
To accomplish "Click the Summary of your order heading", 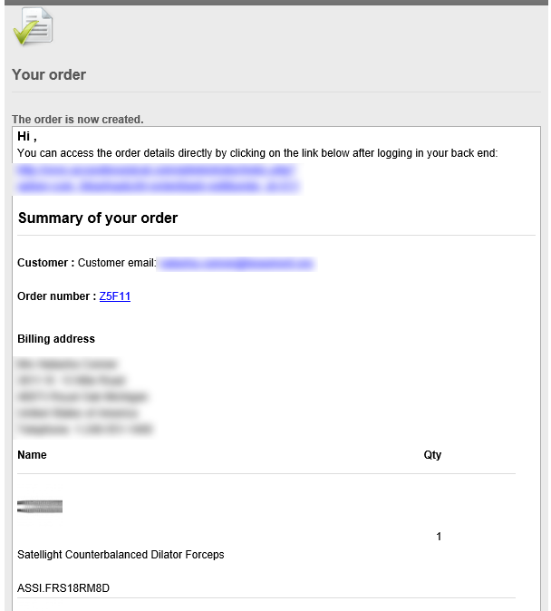I will 98,218.
